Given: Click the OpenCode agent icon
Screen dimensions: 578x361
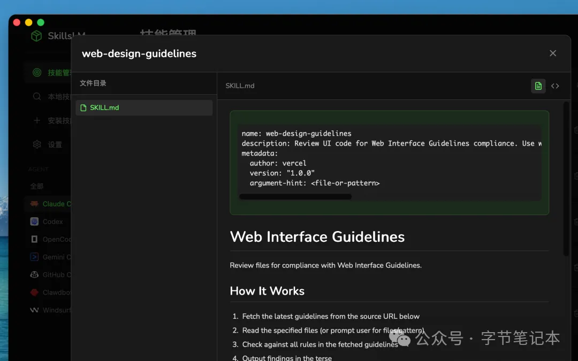Looking at the screenshot, I should coord(34,239).
